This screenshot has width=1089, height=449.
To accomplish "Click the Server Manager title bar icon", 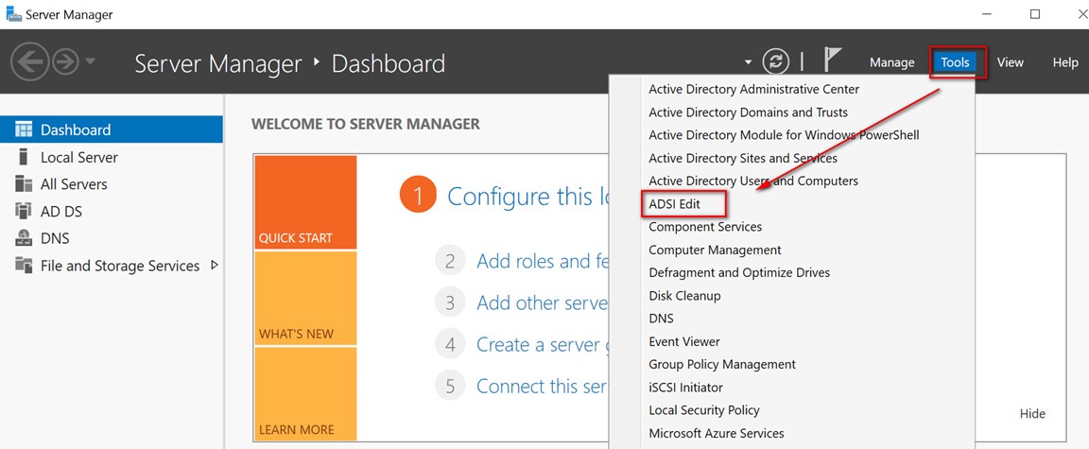I will click(x=13, y=14).
